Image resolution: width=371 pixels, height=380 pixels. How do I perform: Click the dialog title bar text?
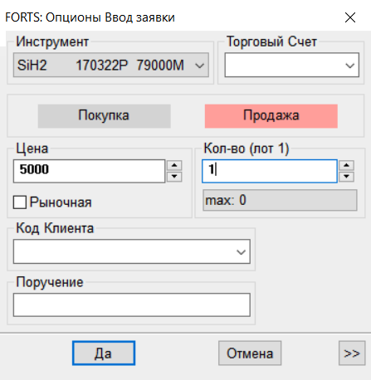pos(90,17)
